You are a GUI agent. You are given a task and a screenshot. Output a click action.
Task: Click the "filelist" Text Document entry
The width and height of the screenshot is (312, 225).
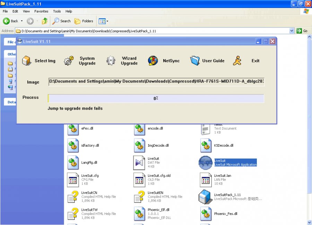click(219, 128)
